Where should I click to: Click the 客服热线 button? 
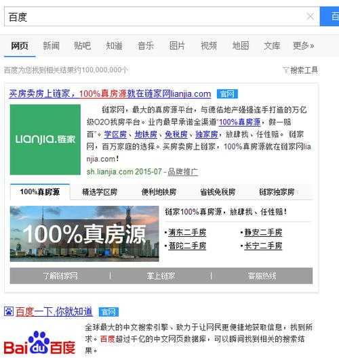(x=262, y=276)
